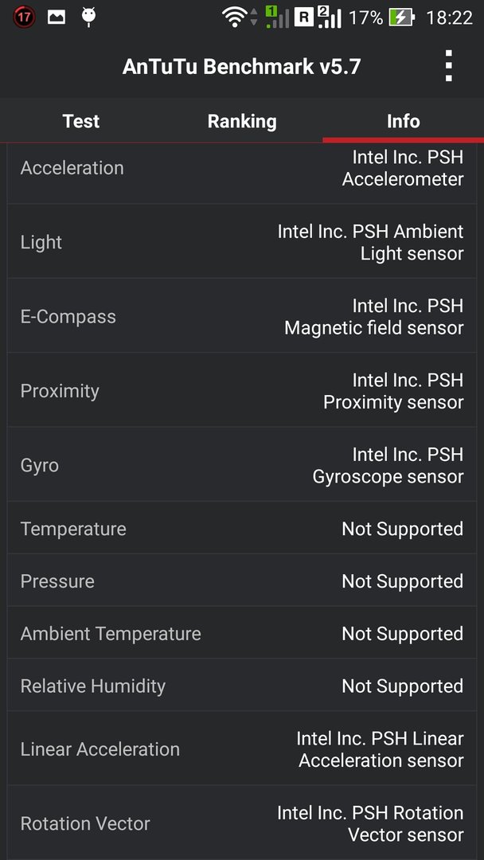Viewport: 484px width, 860px height.
Task: Select the Light sensor row
Action: tap(242, 242)
